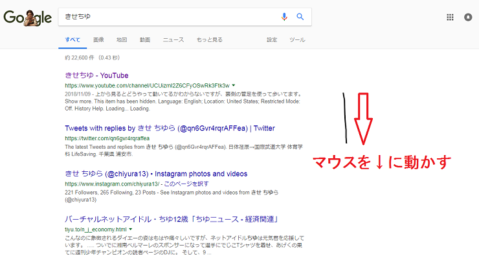Select the すべて results tab
This screenshot has height=263, width=479.
click(72, 39)
